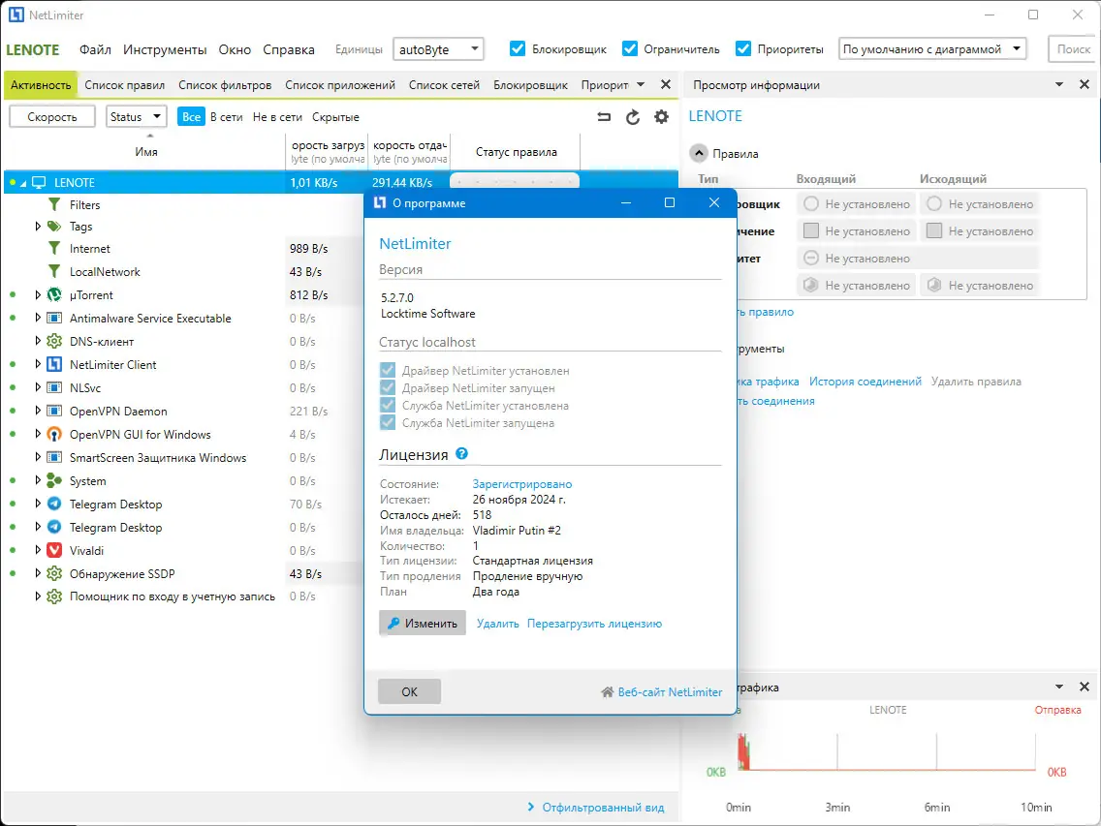
Task: Click the OpenVPN GUI for Windows icon
Action: (x=54, y=435)
